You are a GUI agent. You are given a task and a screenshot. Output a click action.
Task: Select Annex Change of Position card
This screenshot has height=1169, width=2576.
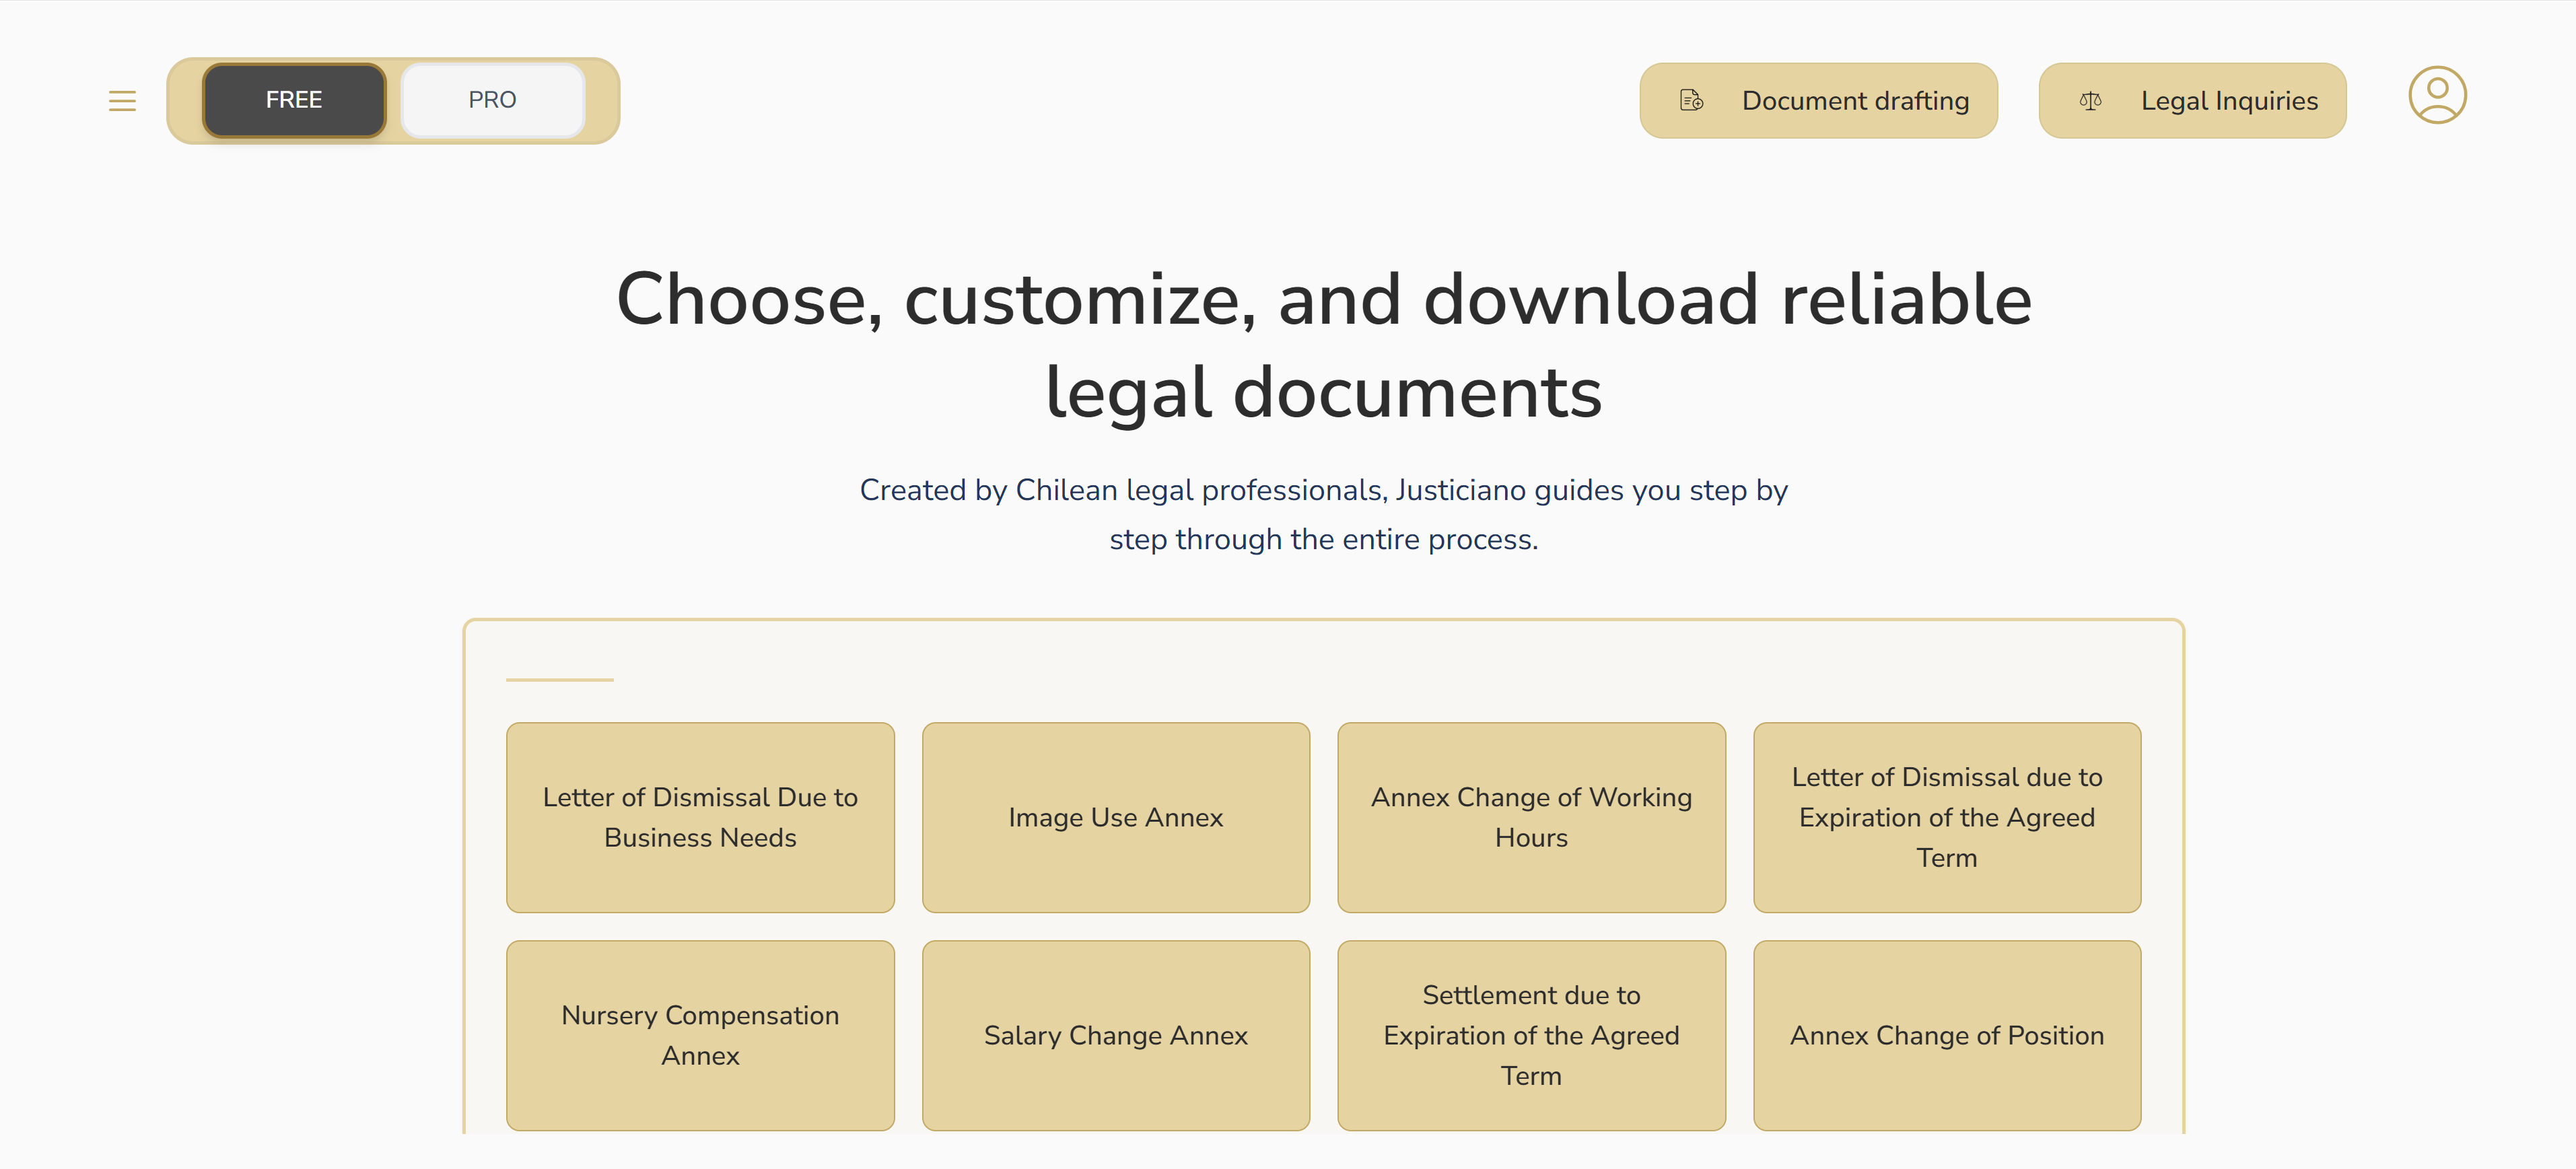1947,1035
